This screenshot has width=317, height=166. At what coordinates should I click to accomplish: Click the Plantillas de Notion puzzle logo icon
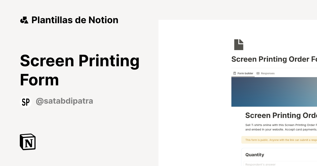(x=25, y=20)
